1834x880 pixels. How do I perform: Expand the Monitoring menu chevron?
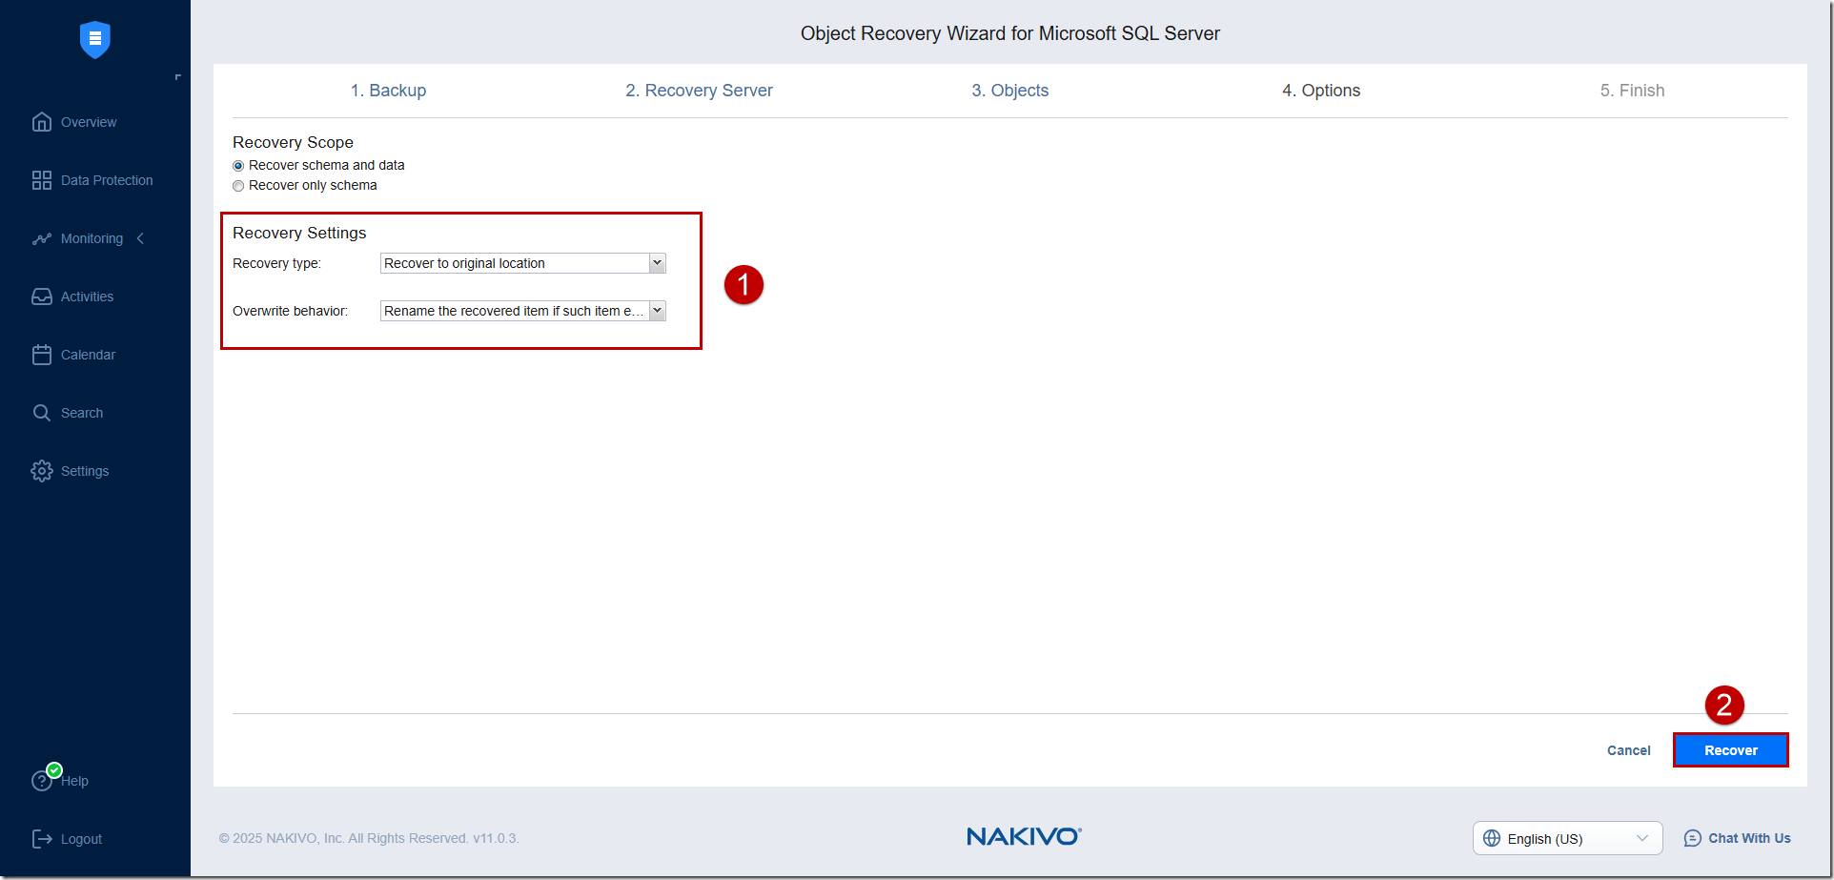pyautogui.click(x=140, y=238)
